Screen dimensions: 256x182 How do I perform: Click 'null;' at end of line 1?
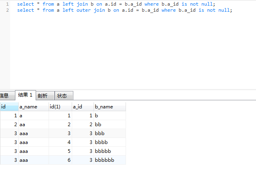[208, 4]
